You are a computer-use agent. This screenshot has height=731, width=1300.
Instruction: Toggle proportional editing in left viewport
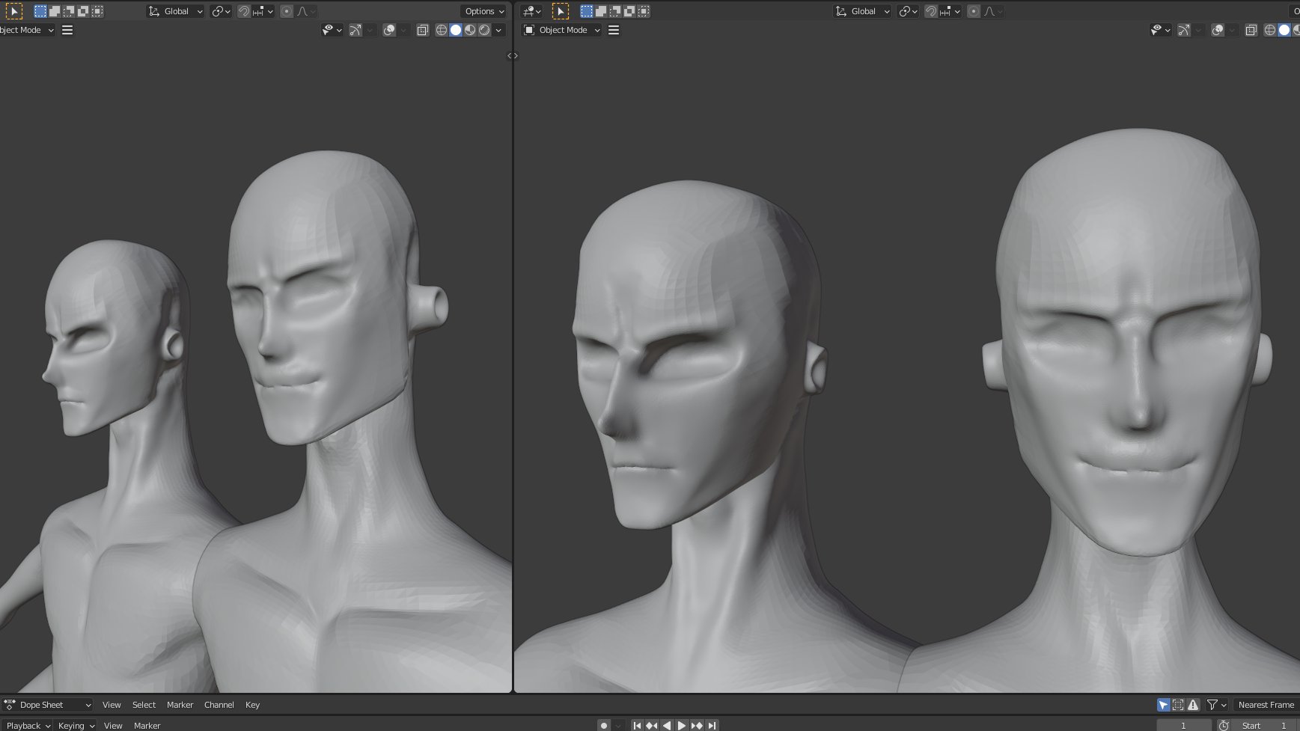pos(287,11)
